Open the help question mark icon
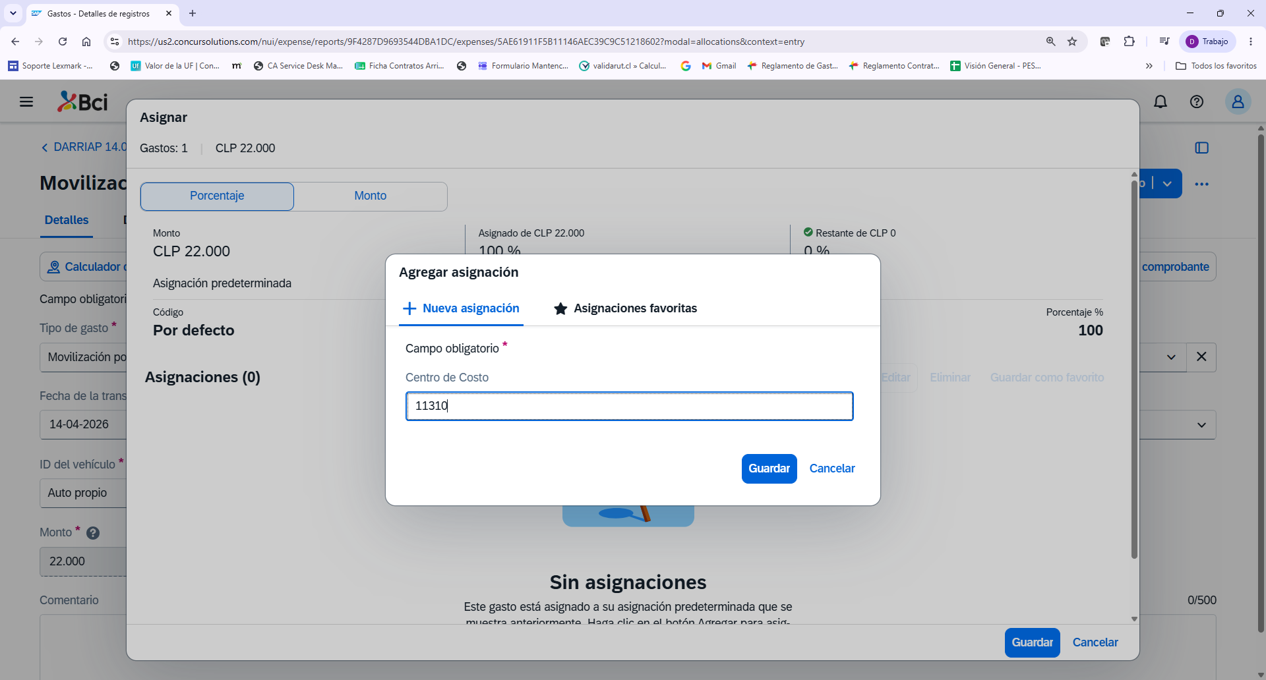 point(1197,101)
